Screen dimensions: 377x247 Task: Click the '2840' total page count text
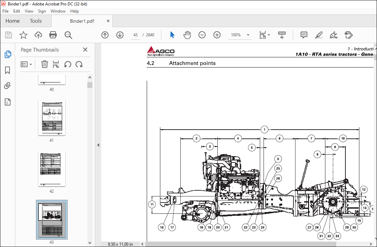150,35
